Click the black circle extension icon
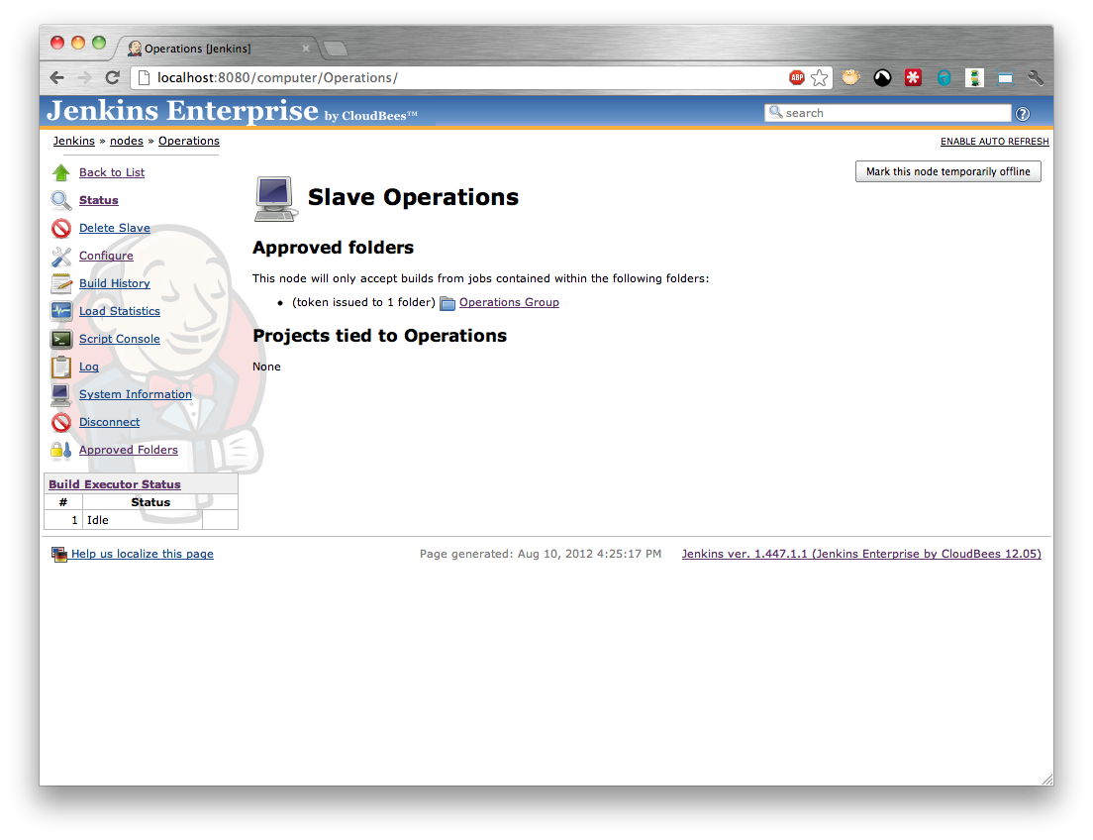1093x840 pixels. (882, 78)
